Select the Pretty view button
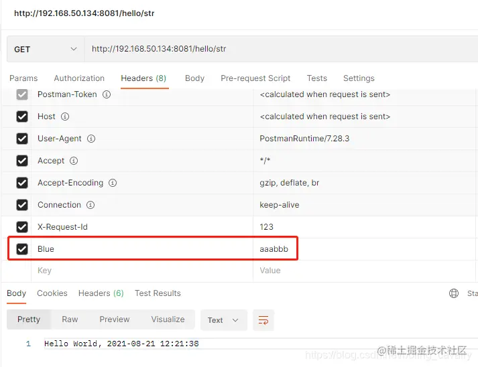Viewport: 478px width, 367px height. tap(29, 319)
